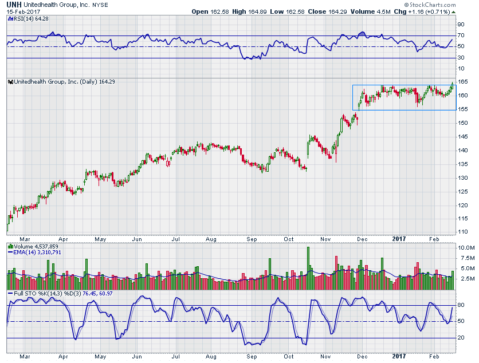Click the 7.5M volume axis label
Viewport: 479px width, 363px height.
tap(468, 258)
